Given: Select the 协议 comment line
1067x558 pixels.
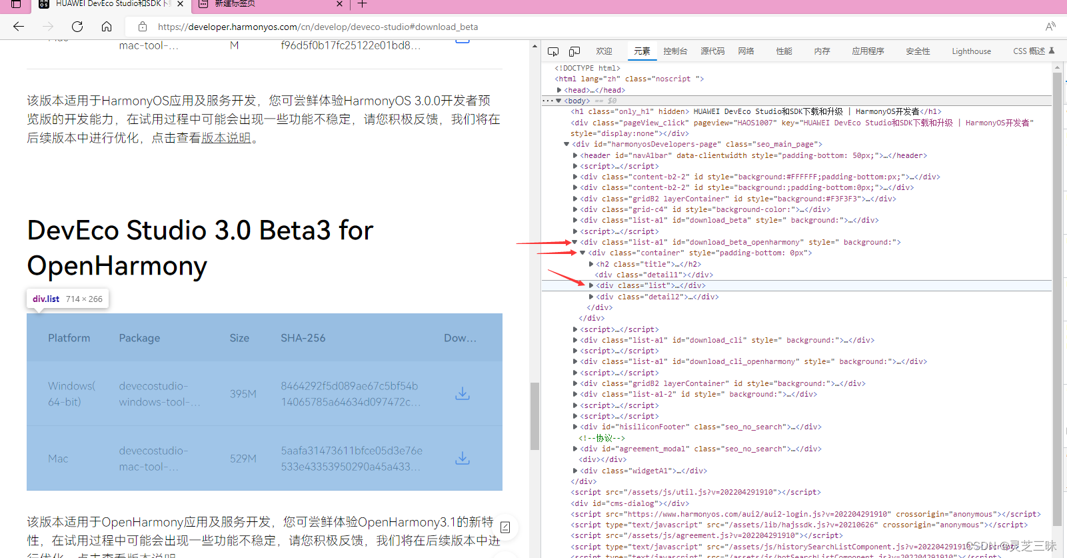Looking at the screenshot, I should [602, 438].
